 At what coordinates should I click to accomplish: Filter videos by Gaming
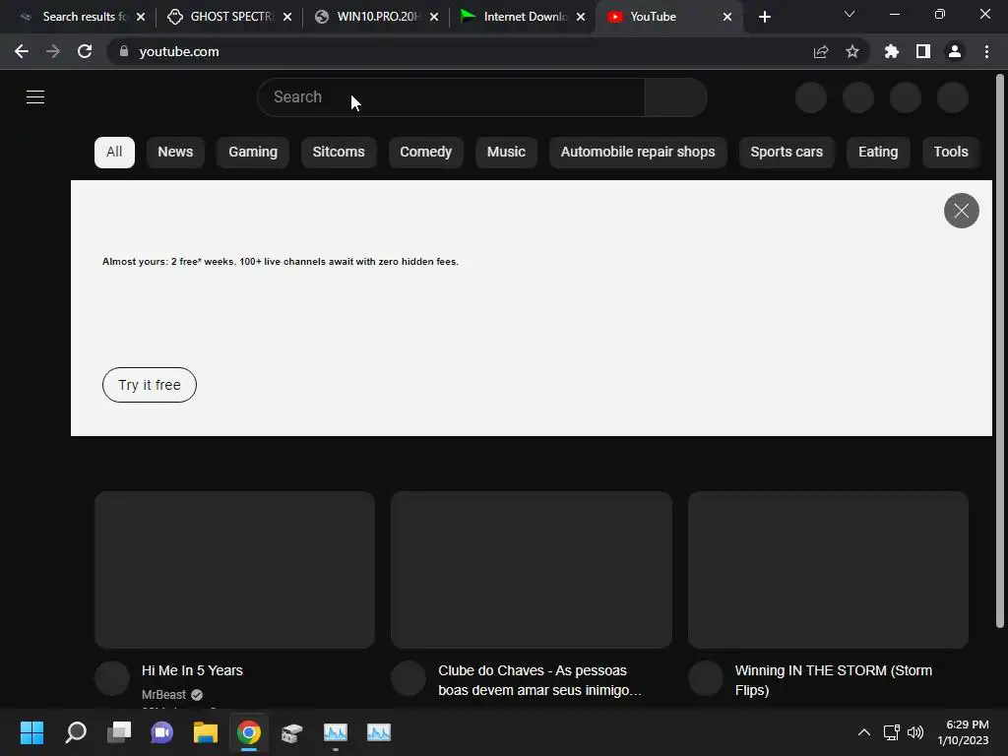tap(253, 153)
